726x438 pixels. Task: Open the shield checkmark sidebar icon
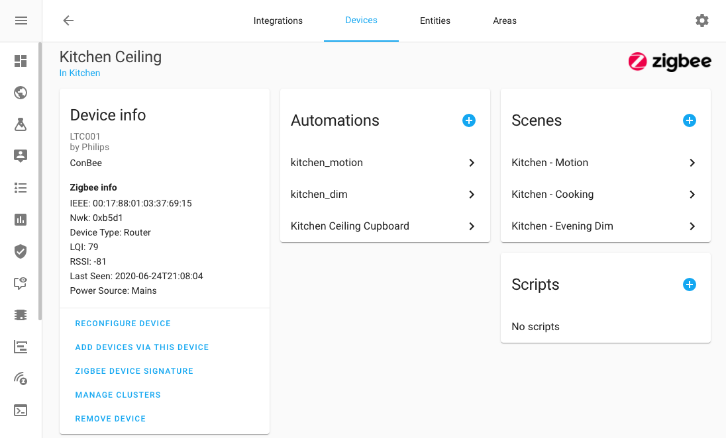point(21,251)
